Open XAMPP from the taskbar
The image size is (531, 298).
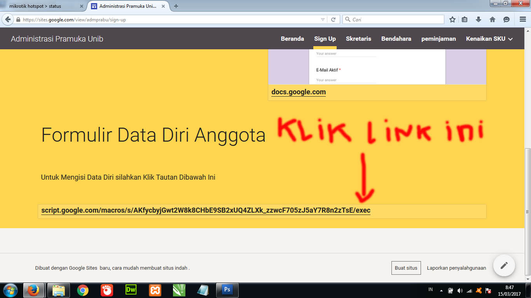tap(155, 290)
